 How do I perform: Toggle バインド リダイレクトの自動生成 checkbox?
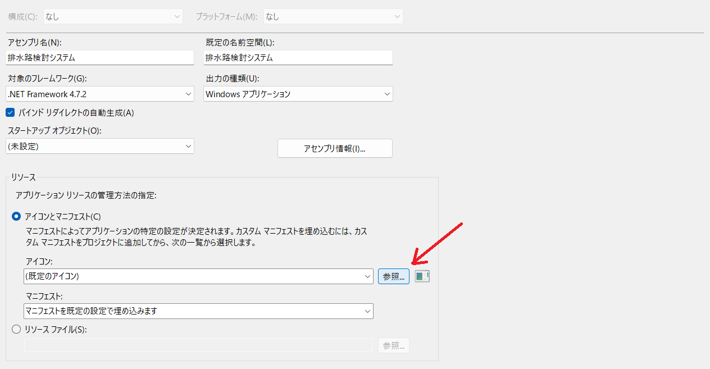point(10,112)
